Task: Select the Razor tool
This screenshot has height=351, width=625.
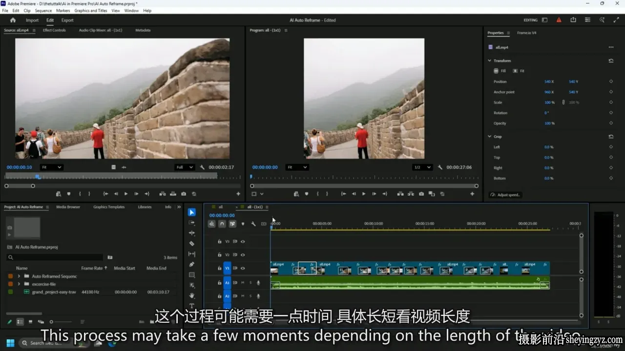Action: click(x=192, y=243)
